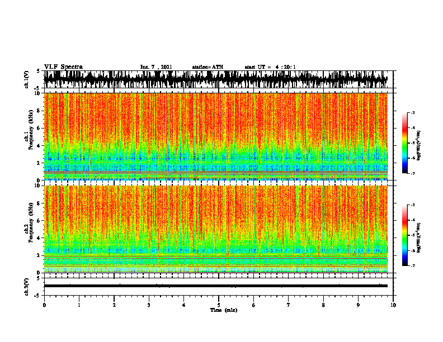443x342 pixels.
Task: Click the ch.1 color bar units label
Action: coord(419,146)
